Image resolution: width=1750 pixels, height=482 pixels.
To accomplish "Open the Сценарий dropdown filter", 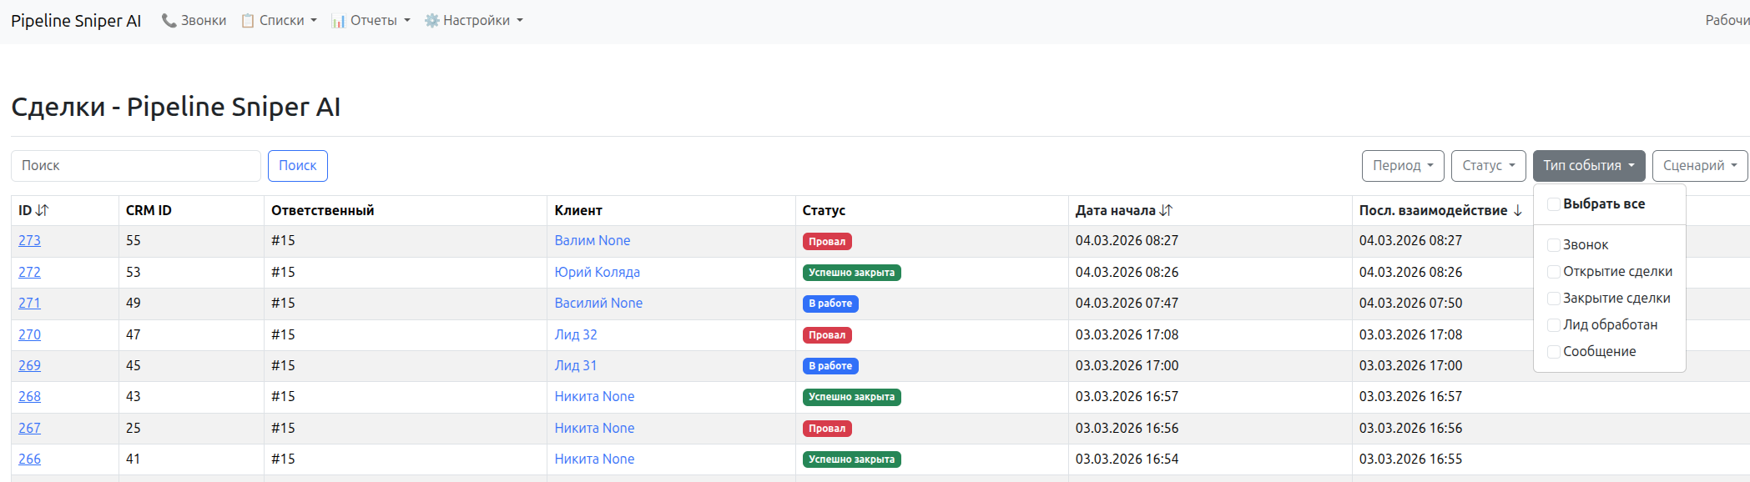I will (1699, 166).
